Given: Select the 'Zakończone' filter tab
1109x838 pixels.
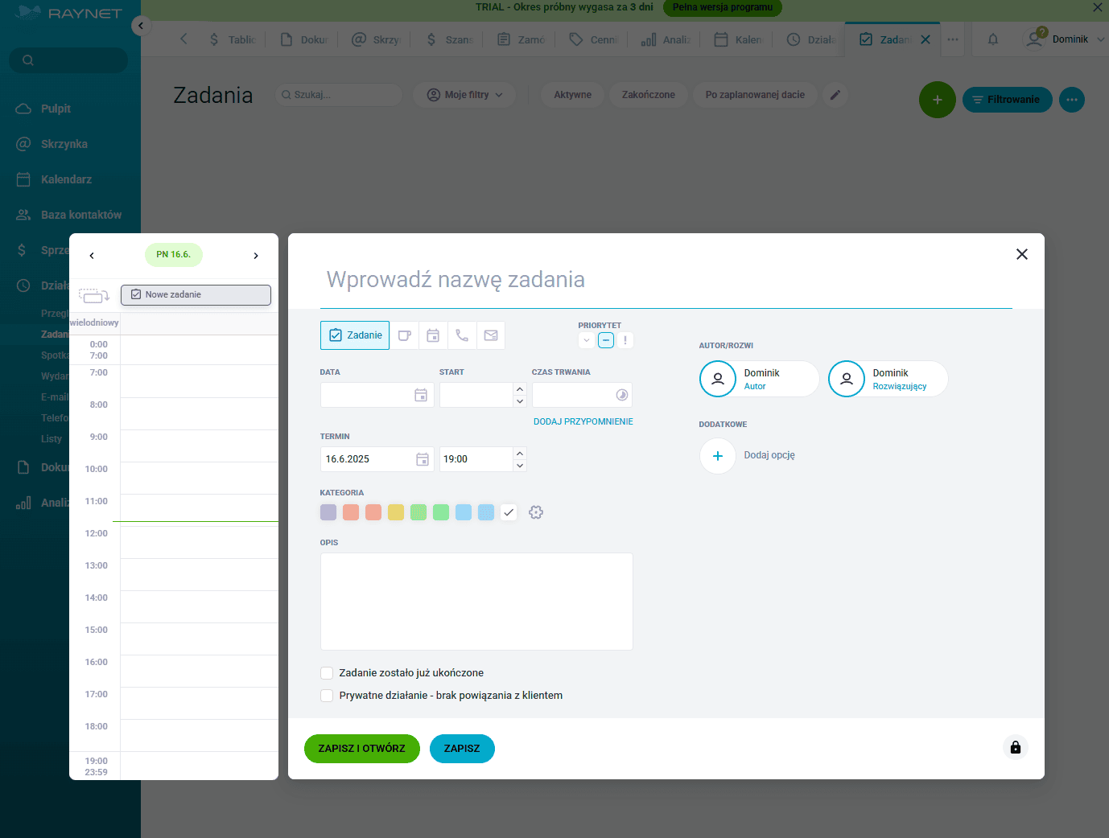Looking at the screenshot, I should click(648, 94).
